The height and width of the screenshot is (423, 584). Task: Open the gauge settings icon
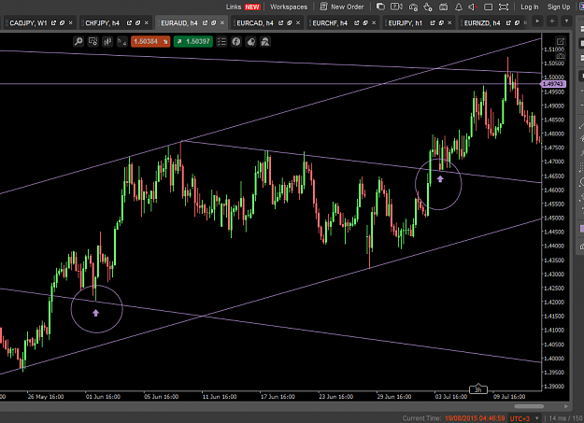pyautogui.click(x=413, y=7)
